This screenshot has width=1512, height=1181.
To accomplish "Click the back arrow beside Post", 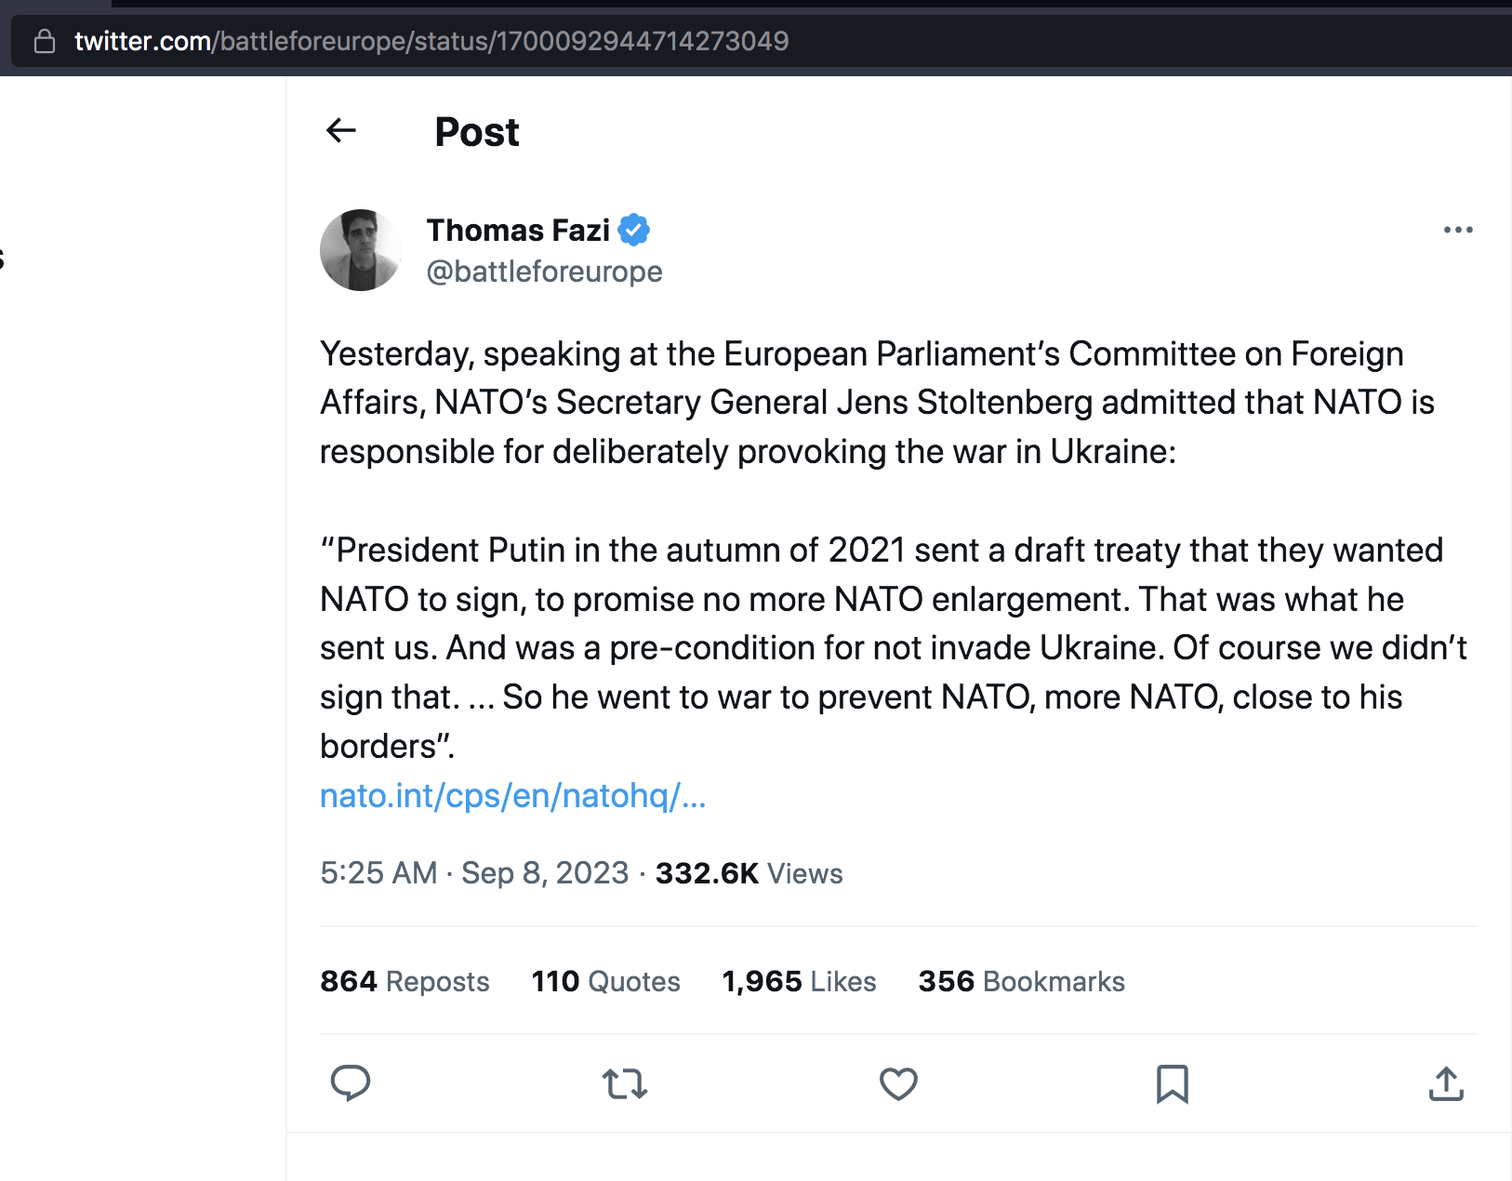I will point(341,131).
